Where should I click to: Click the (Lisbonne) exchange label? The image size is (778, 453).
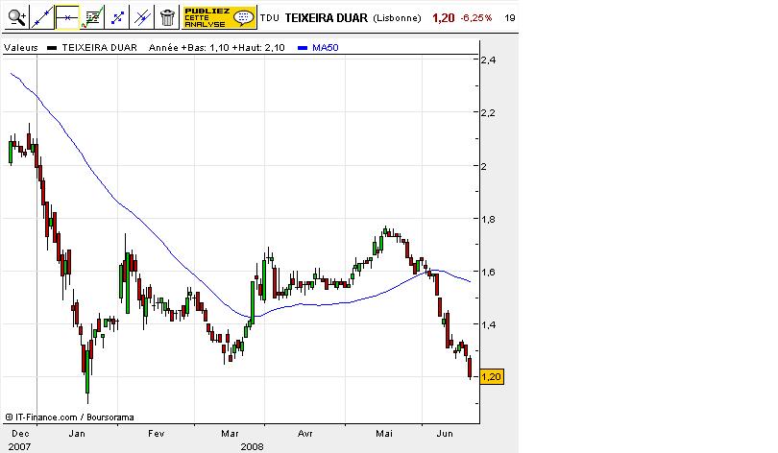397,18
